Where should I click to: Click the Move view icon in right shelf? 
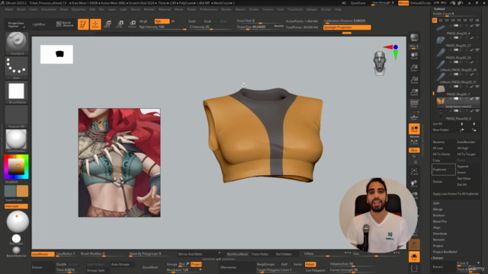pyautogui.click(x=414, y=183)
